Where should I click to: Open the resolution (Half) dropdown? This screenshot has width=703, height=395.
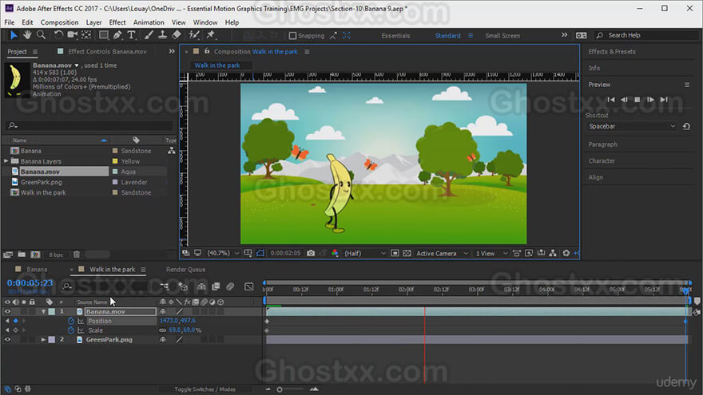coord(365,254)
